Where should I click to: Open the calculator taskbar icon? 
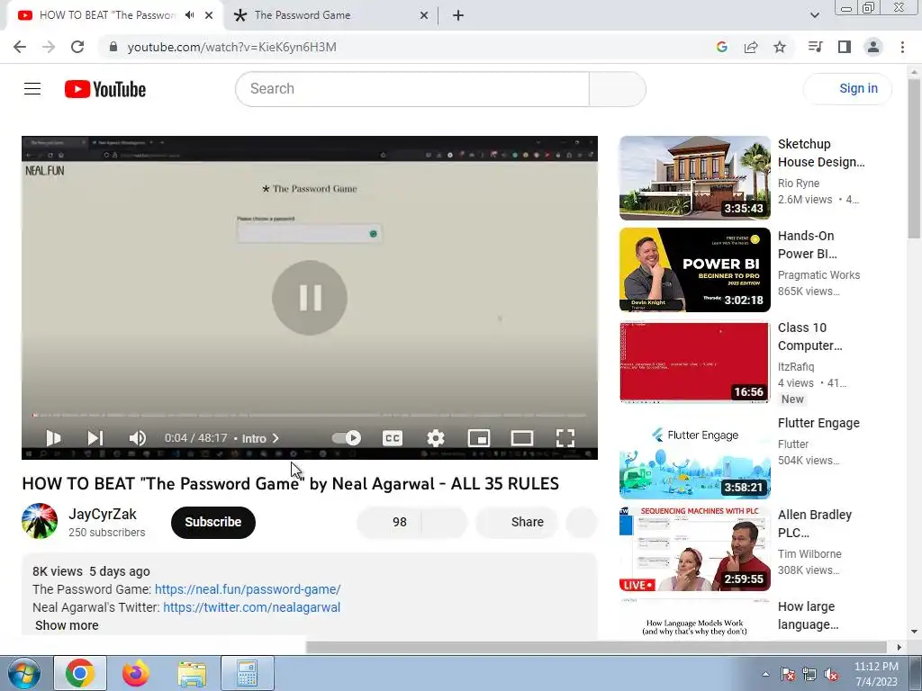click(248, 673)
